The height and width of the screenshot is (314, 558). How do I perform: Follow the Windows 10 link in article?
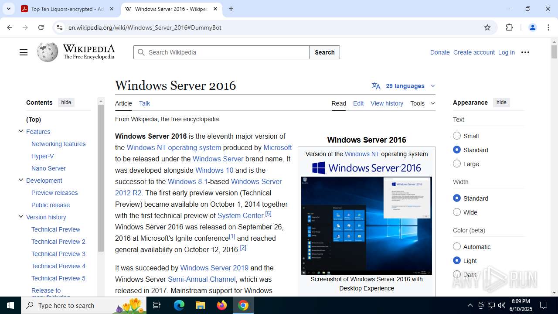tap(214, 170)
